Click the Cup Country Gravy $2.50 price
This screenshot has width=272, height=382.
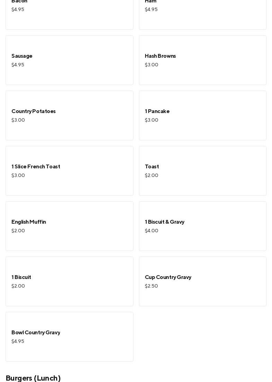point(151,286)
